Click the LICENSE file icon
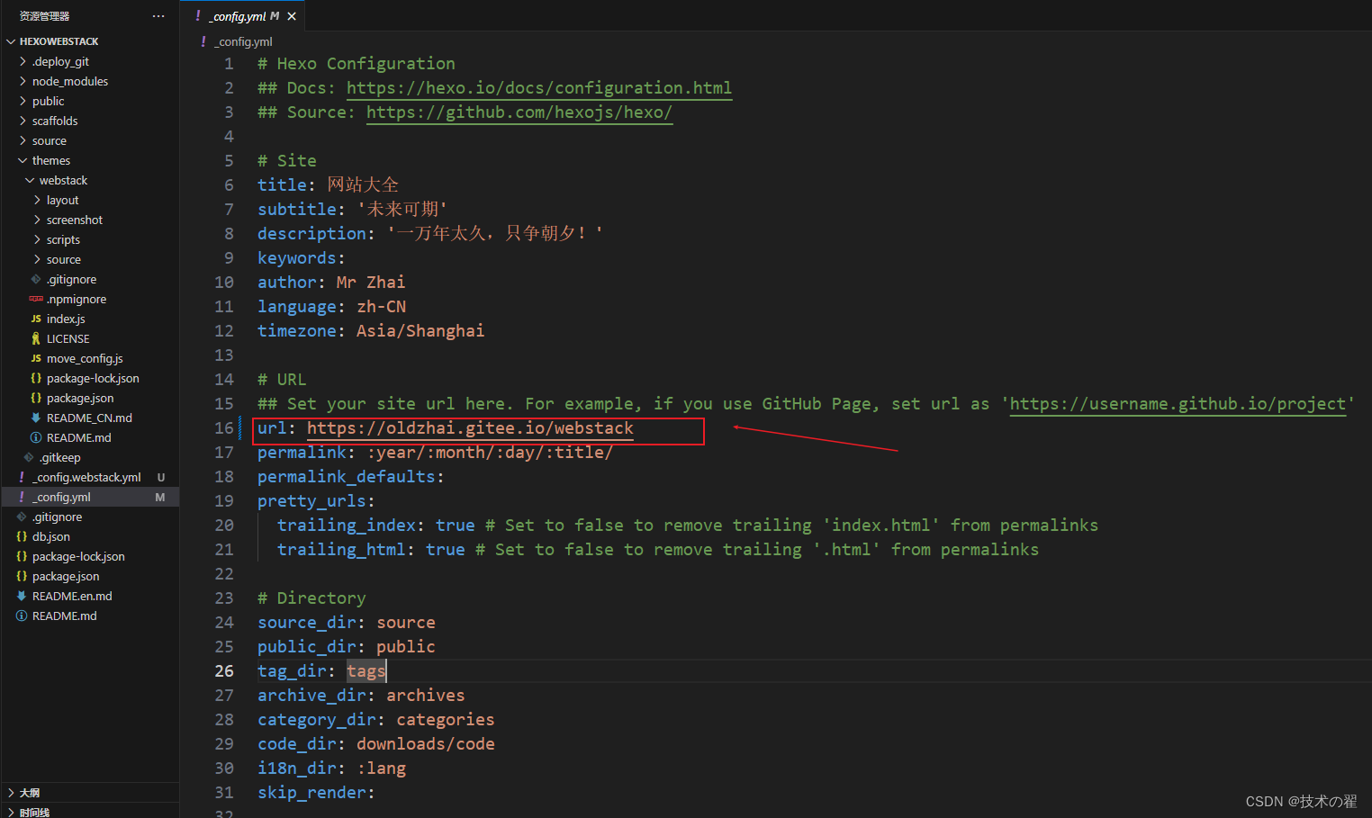The height and width of the screenshot is (818, 1372). pos(36,338)
